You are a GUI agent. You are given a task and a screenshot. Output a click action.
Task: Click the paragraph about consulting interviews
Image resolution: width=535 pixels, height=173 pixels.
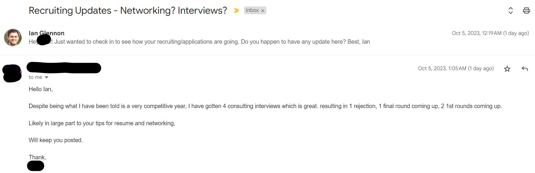[x=265, y=106]
